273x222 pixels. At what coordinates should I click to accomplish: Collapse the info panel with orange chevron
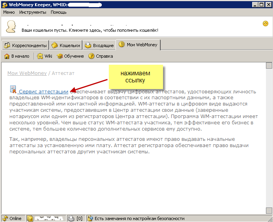265,24
